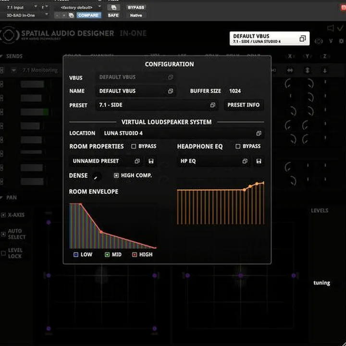Save the HP EQ preset with floppy icon

(x=259, y=161)
